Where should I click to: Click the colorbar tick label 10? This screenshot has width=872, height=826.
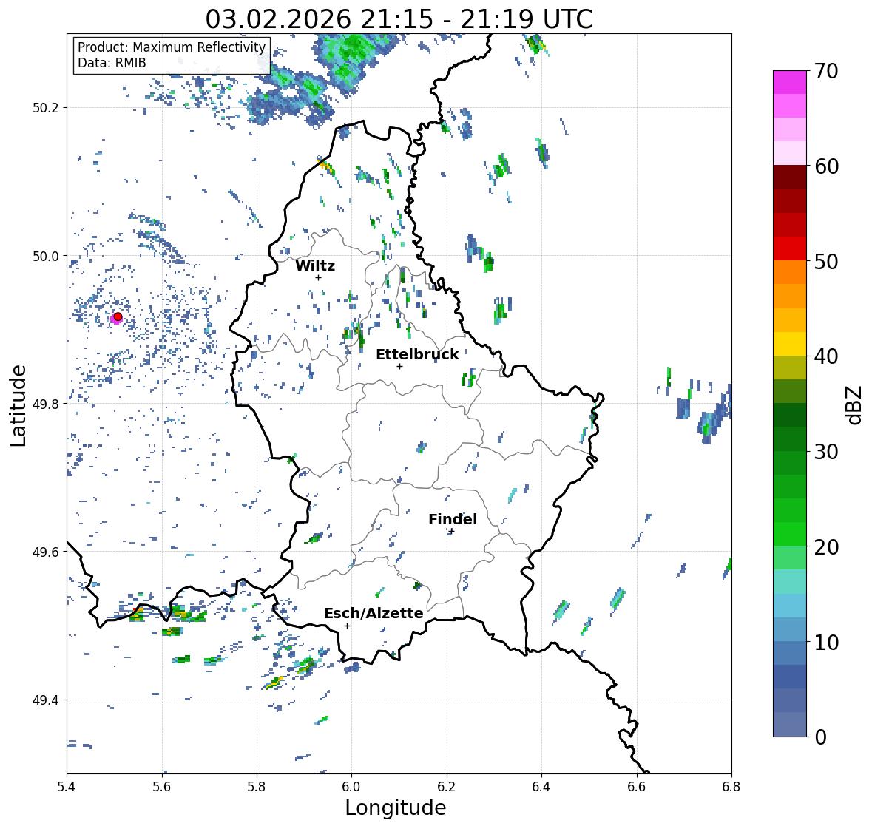point(826,642)
